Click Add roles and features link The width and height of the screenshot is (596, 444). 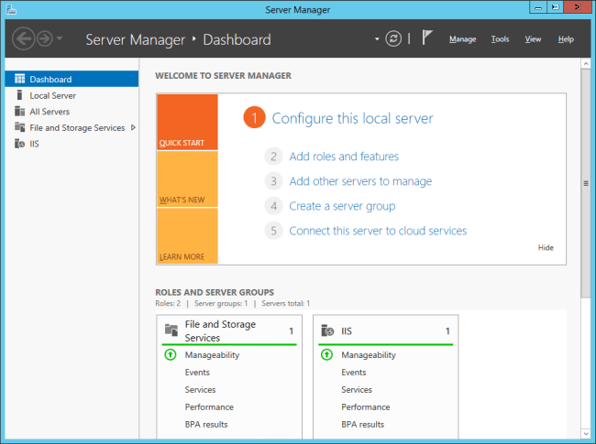coord(344,157)
